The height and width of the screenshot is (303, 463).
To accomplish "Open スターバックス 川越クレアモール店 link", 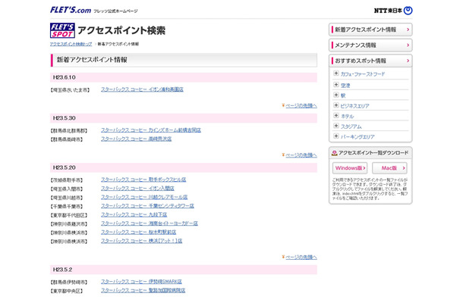I will (x=144, y=197).
